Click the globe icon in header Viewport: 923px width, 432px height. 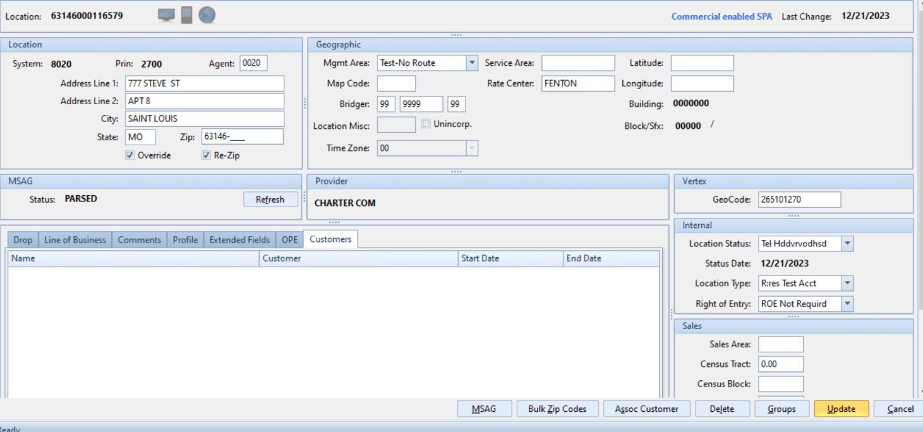pos(207,15)
